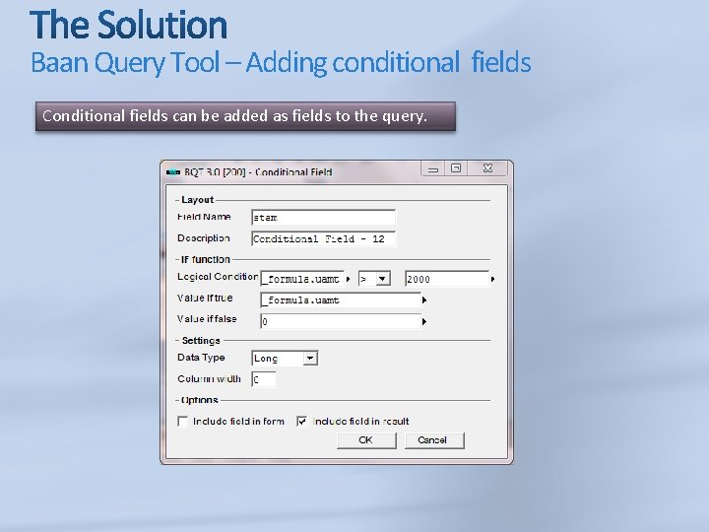The height and width of the screenshot is (532, 709).
Task: Click the 'Data Type' label
Action: [201, 358]
